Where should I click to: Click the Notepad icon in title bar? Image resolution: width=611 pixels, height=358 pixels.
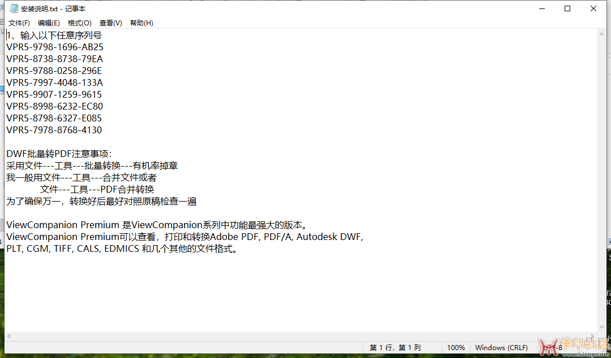pyautogui.click(x=14, y=8)
